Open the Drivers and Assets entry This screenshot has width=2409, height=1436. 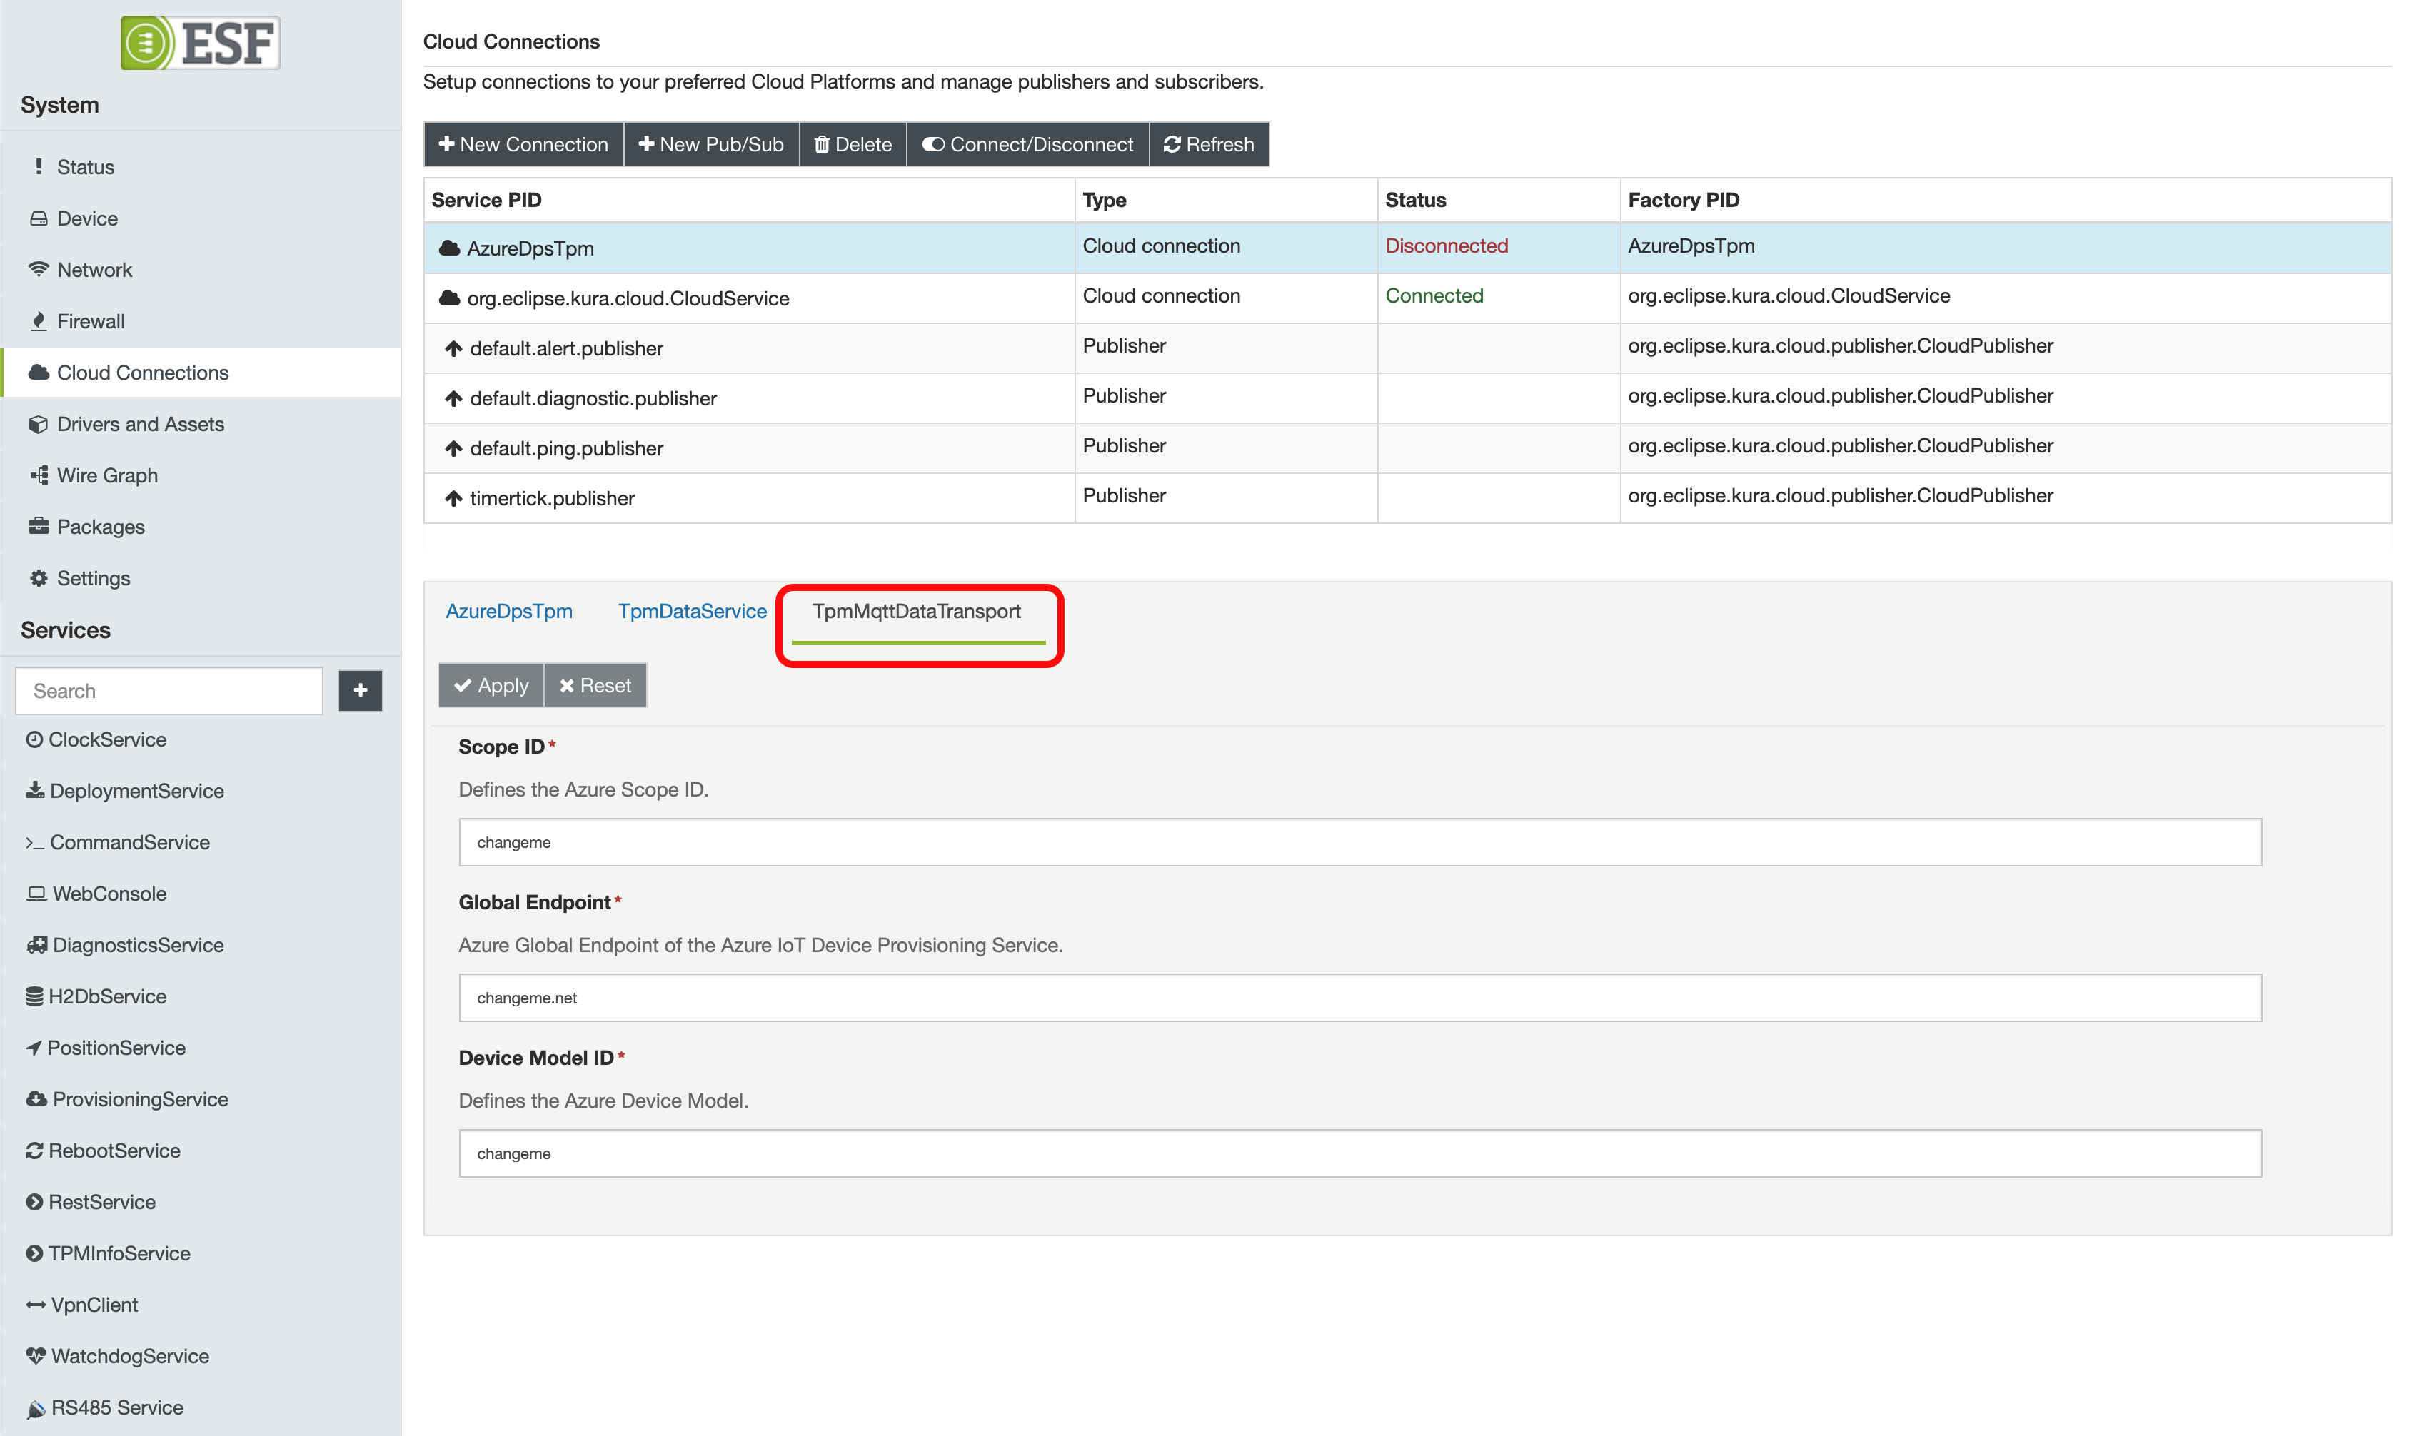coord(201,424)
